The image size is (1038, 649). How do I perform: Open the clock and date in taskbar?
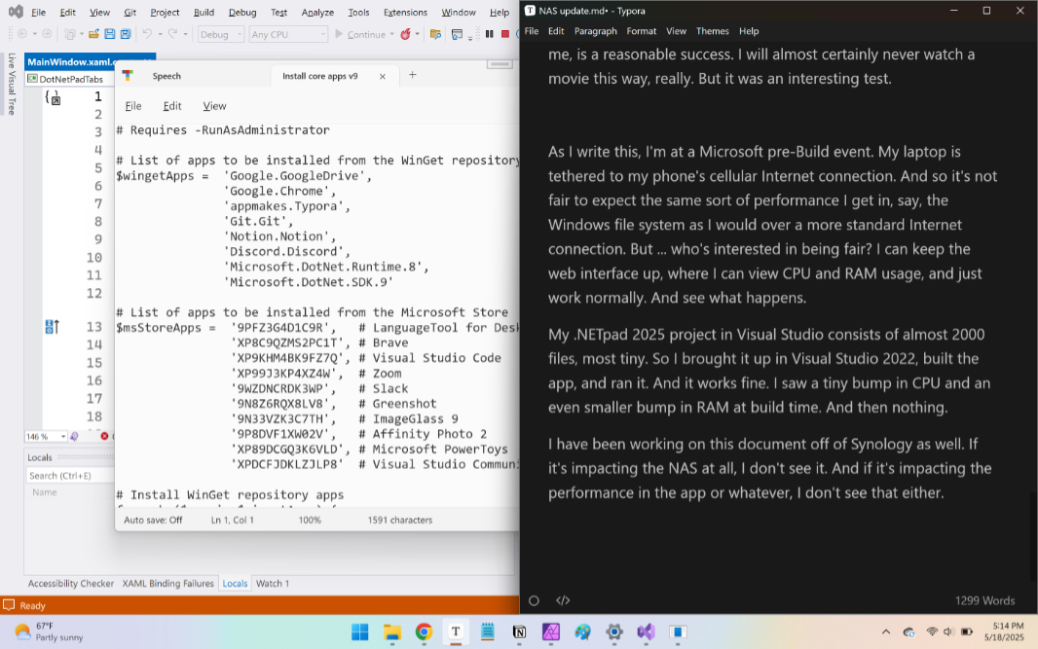[1004, 631]
